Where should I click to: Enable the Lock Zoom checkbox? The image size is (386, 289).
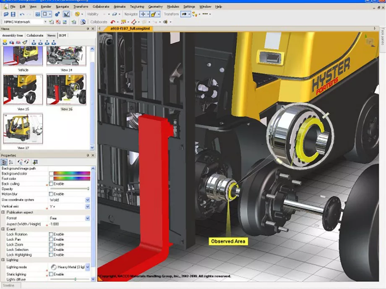tap(51, 245)
